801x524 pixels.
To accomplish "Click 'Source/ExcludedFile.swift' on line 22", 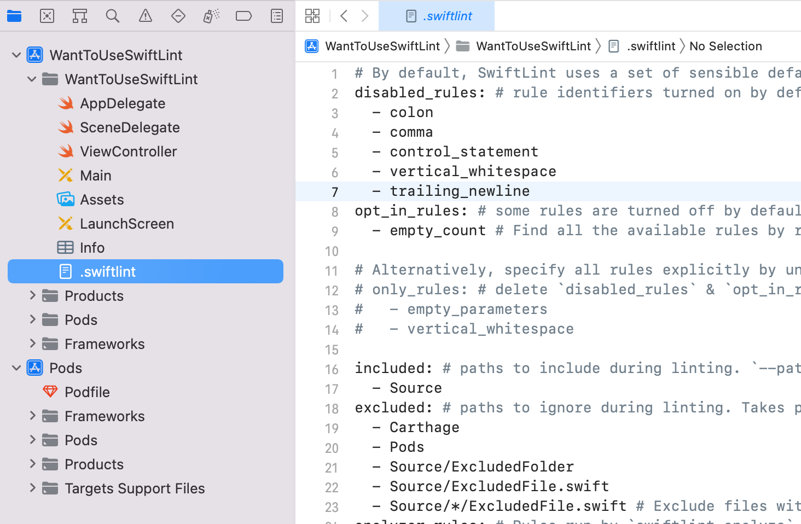I will 500,486.
